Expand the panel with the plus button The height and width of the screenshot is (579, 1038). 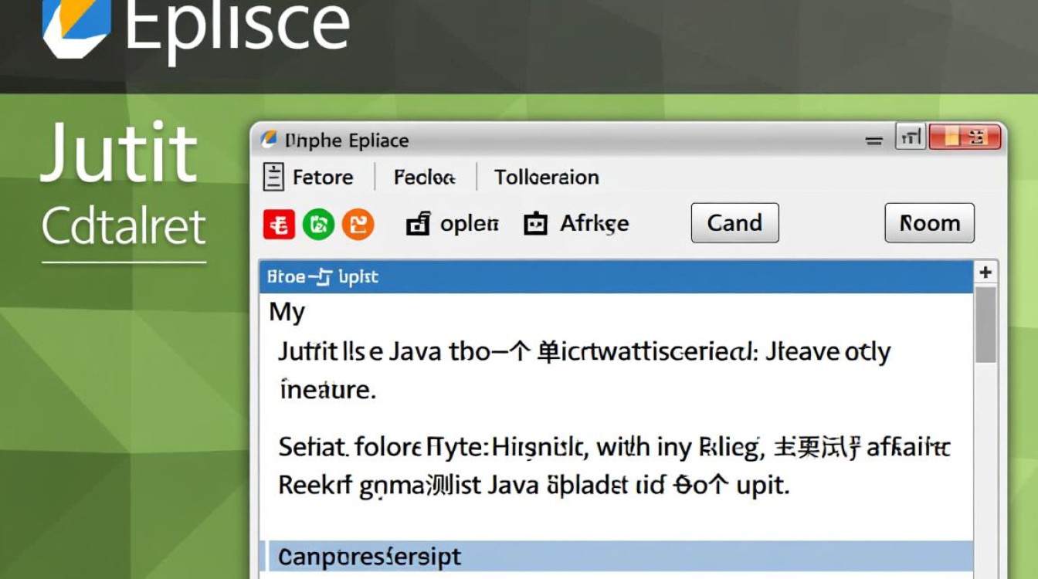(x=985, y=273)
